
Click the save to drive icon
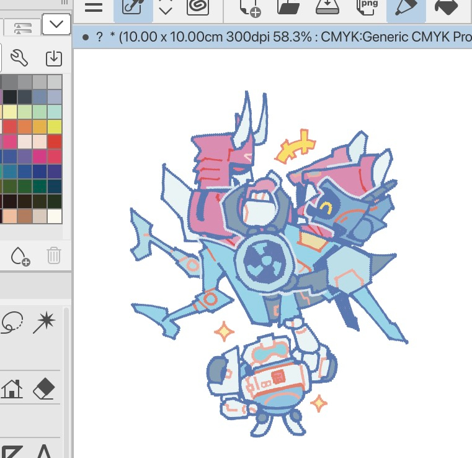pos(326,7)
